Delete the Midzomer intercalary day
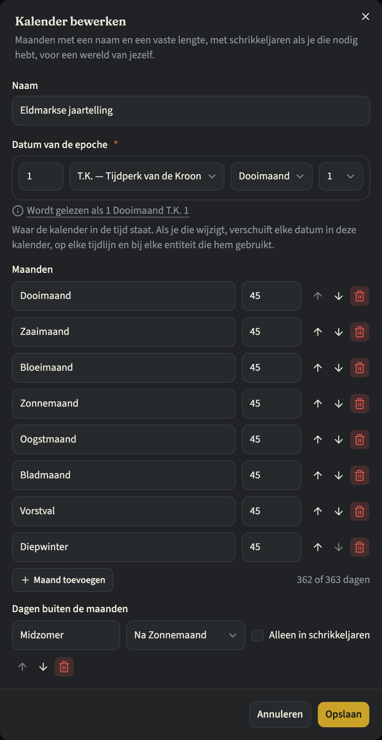This screenshot has height=740, width=382. [x=64, y=667]
